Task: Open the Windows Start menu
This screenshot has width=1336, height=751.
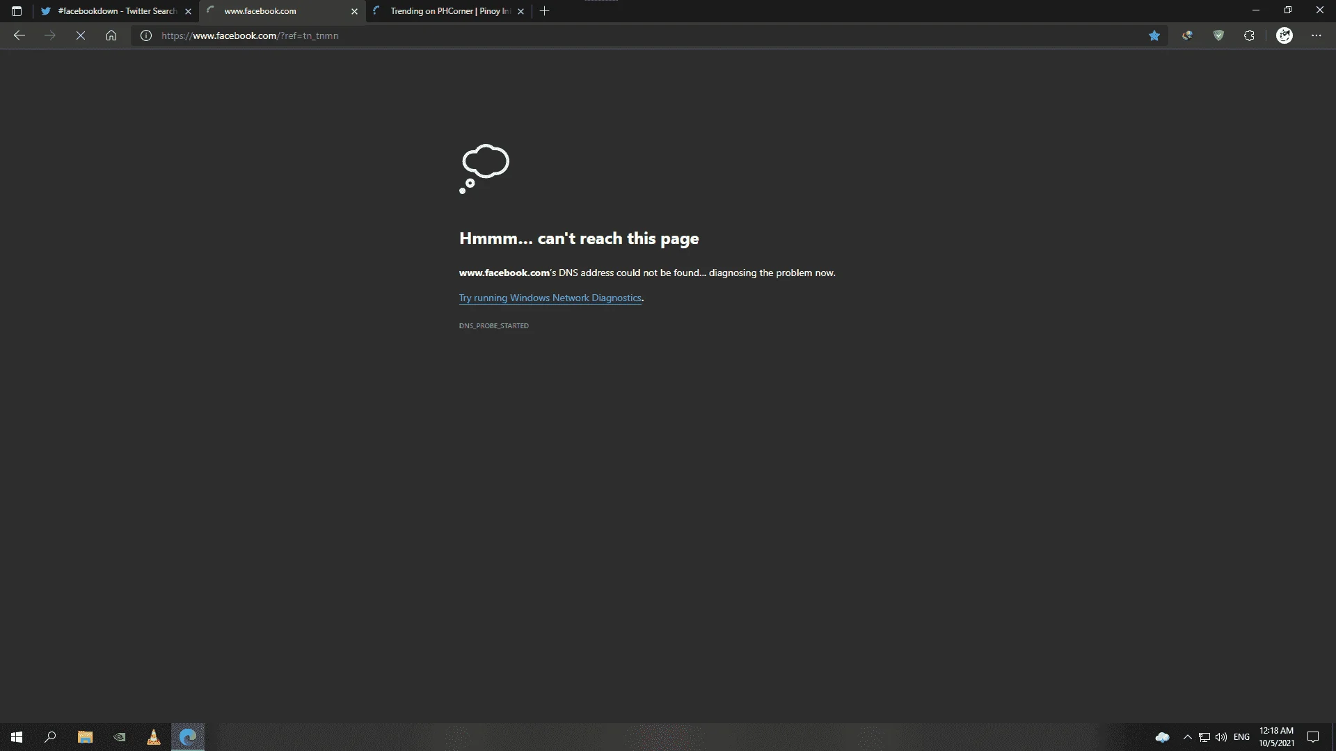Action: 17,737
